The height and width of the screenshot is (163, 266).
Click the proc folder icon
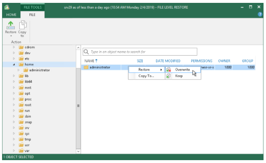pos(21,99)
